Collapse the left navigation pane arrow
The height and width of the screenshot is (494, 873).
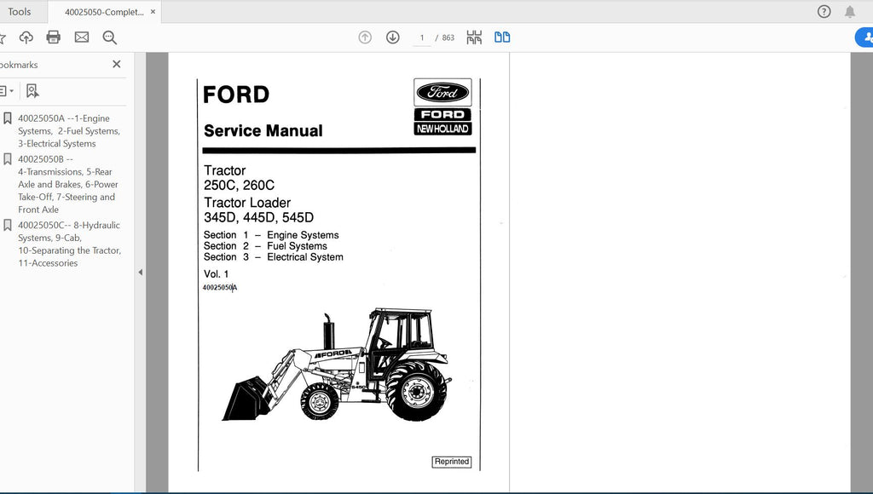coord(141,272)
